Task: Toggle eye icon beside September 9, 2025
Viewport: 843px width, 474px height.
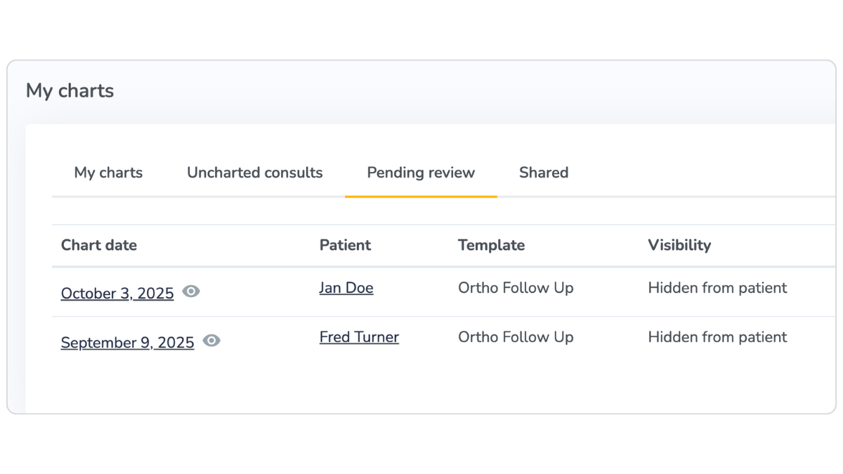Action: [x=211, y=341]
